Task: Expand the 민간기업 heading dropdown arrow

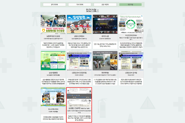Action: [x=98, y=10]
